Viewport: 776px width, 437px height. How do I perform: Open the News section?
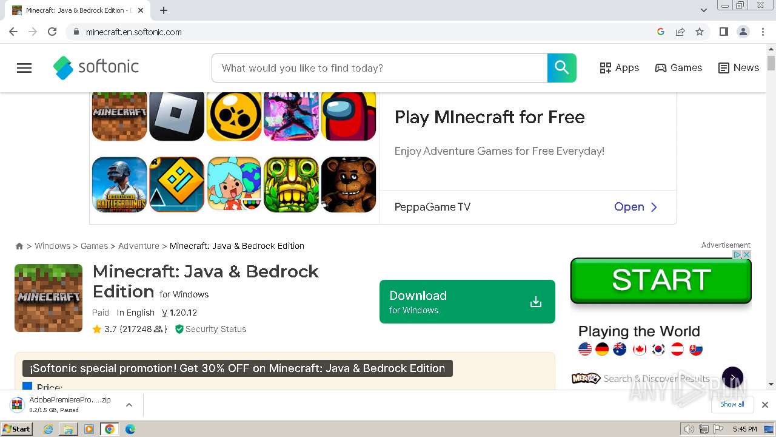point(738,68)
